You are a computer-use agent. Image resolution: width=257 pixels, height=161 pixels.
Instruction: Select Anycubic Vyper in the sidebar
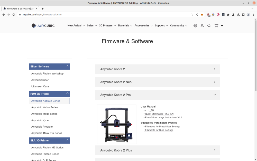click(40, 120)
